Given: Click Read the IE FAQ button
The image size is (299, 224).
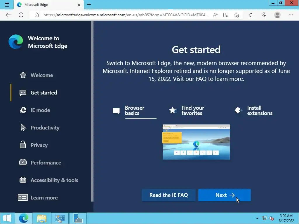Looking at the screenshot, I should click(168, 195).
